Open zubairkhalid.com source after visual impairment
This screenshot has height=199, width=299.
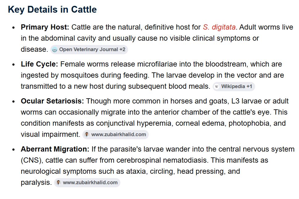(115, 135)
